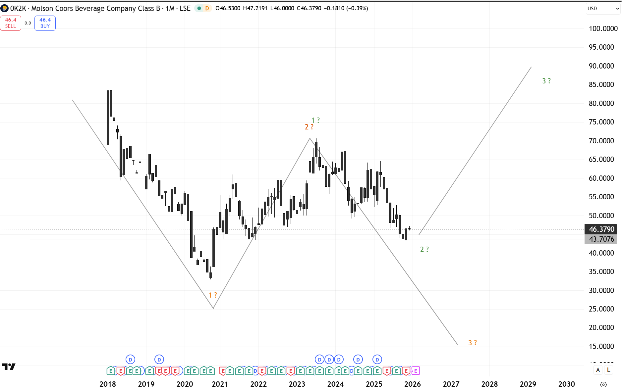The height and width of the screenshot is (387, 622).
Task: Select the green '3 ?' text label
Action: [546, 81]
